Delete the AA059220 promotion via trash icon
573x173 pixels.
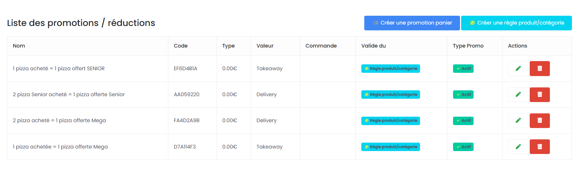coord(540,94)
